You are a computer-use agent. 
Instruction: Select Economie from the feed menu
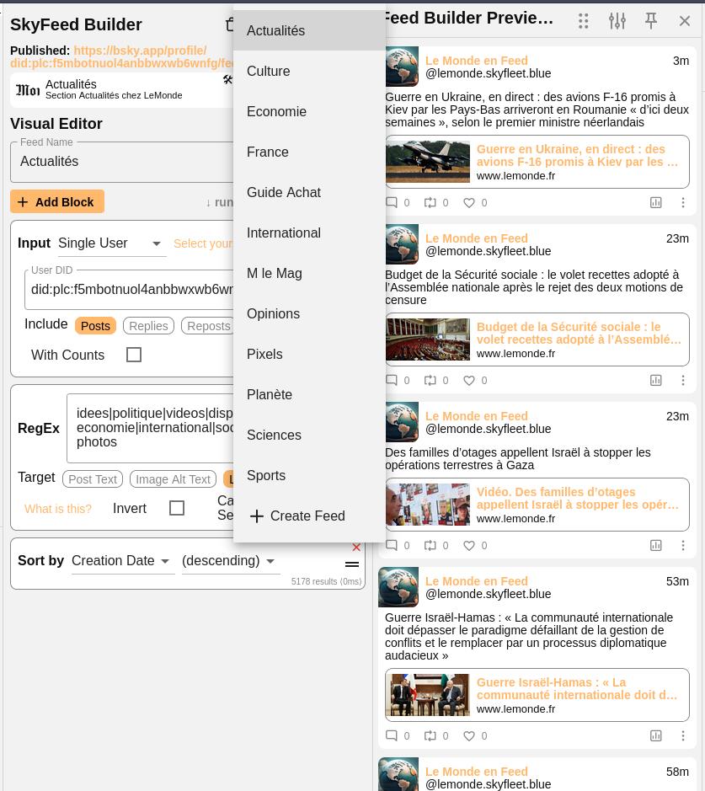[x=309, y=111]
